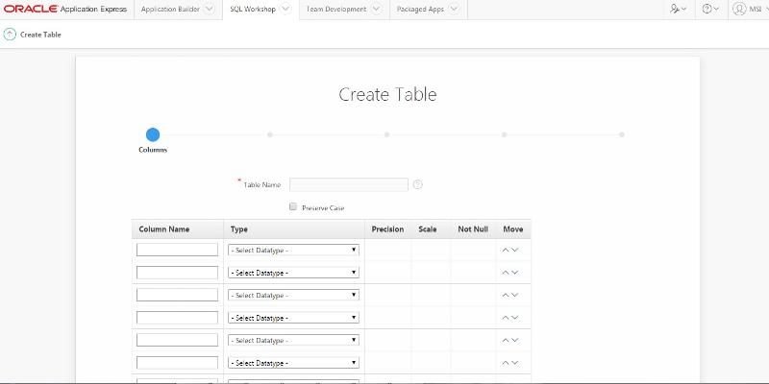
Task: Select the Columns wizard step circle
Action: [153, 134]
